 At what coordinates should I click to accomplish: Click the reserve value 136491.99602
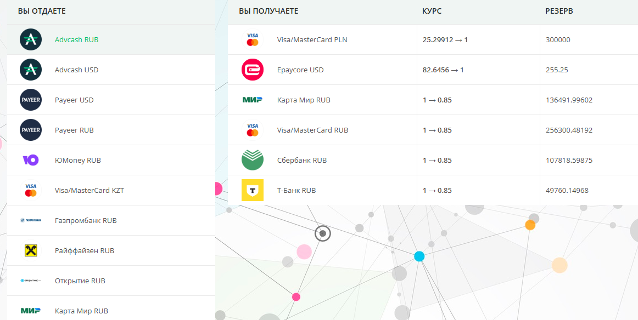pos(569,100)
